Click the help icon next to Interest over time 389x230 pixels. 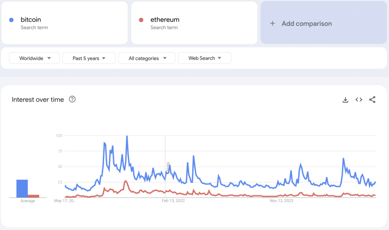point(72,100)
